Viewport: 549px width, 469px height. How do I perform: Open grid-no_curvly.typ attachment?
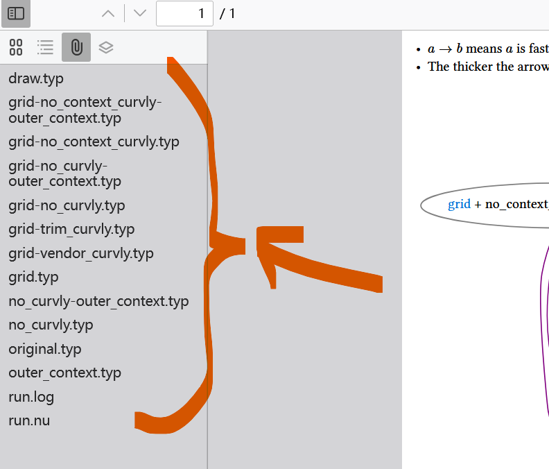[67, 205]
